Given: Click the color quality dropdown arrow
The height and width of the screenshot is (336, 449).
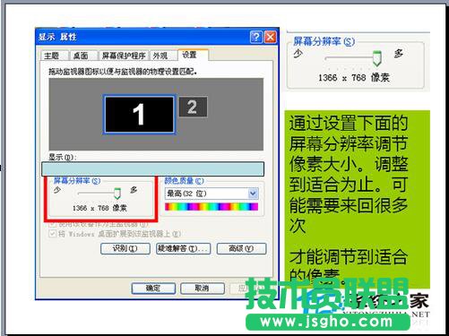Looking at the screenshot, I should [x=253, y=194].
